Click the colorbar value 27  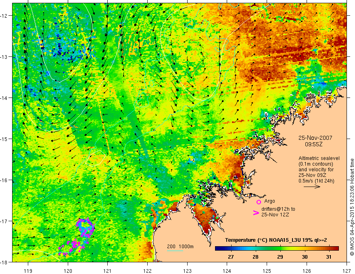point(231,257)
